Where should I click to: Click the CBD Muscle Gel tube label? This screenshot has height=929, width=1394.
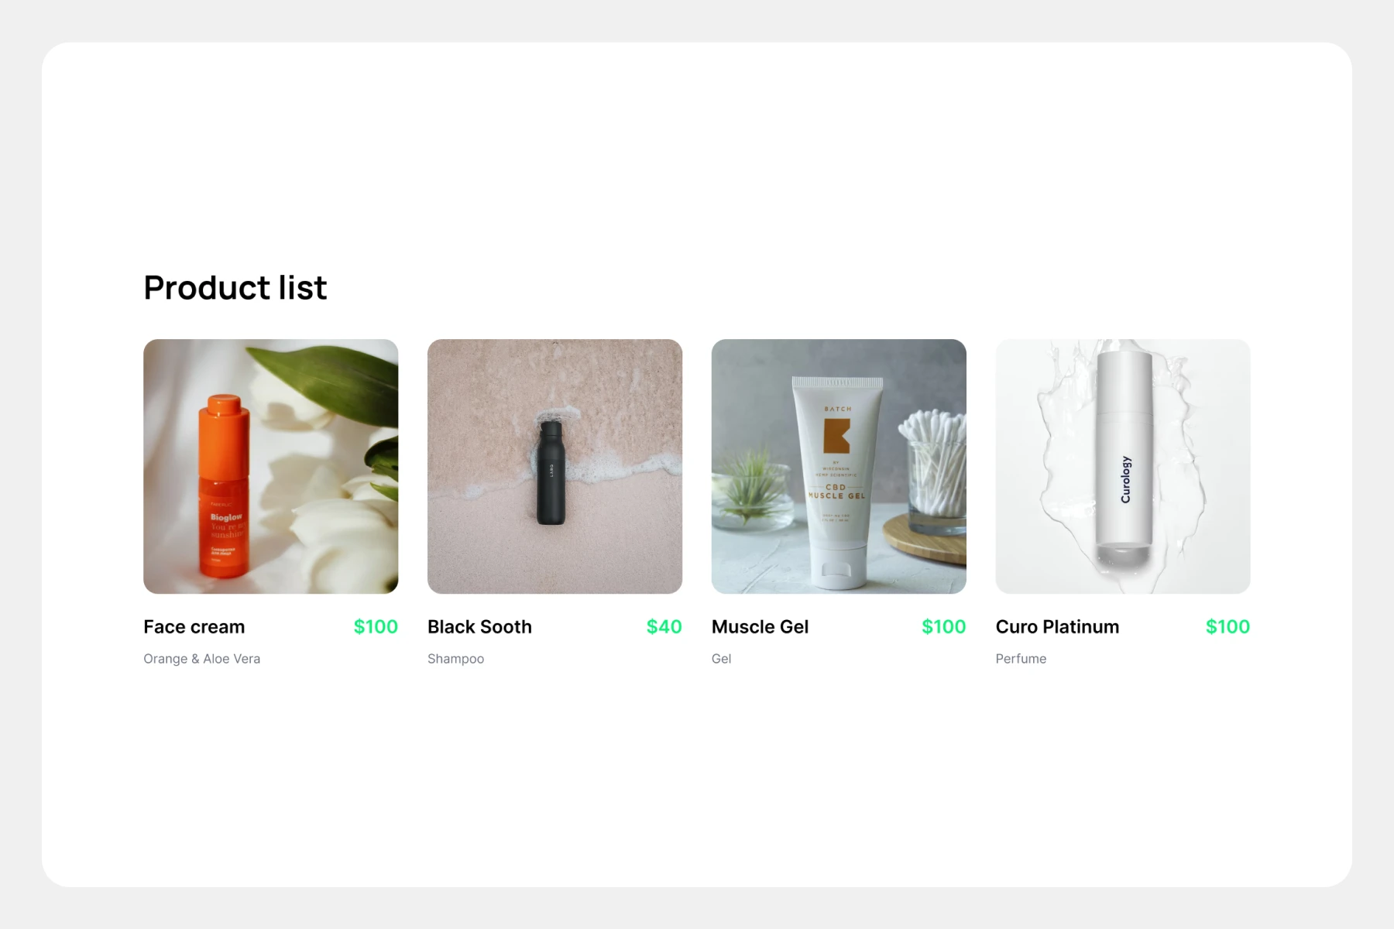tap(836, 491)
